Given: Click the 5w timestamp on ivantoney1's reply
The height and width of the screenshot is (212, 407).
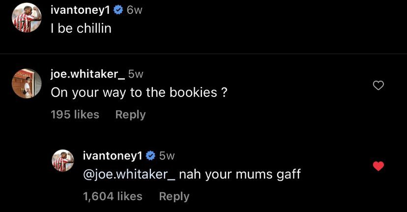Looking at the screenshot, I should tap(167, 156).
